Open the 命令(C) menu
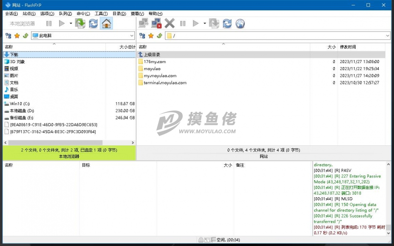This screenshot has height=246, width=394. [x=83, y=14]
